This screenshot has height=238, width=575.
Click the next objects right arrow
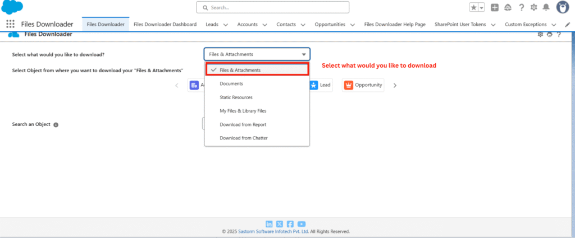(395, 86)
